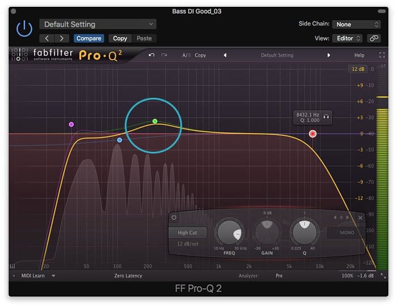The width and height of the screenshot is (397, 307).
Task: Click the Q: 1.000 readout
Action: [310, 121]
